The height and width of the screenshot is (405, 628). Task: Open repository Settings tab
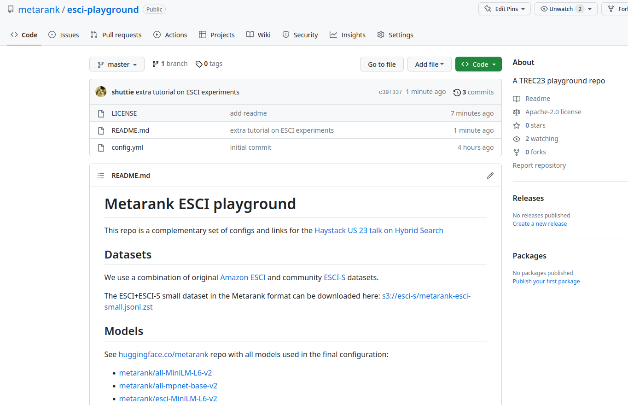tap(395, 35)
